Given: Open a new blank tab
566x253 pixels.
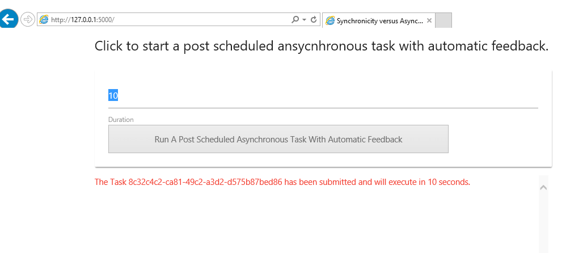Looking at the screenshot, I should tap(443, 20).
